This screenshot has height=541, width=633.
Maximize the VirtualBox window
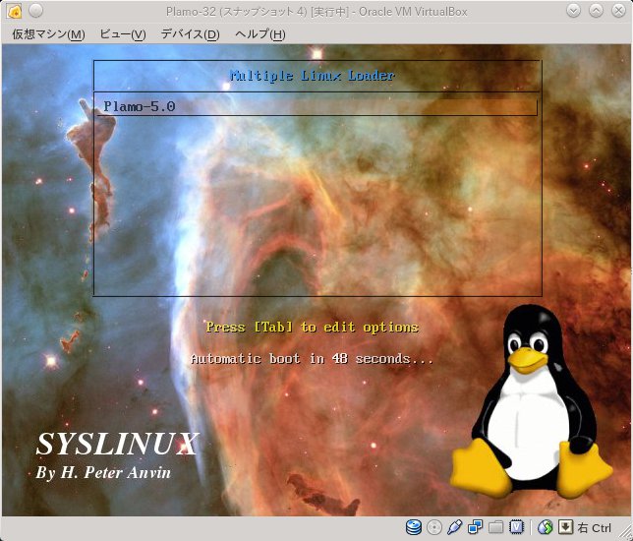pos(596,11)
